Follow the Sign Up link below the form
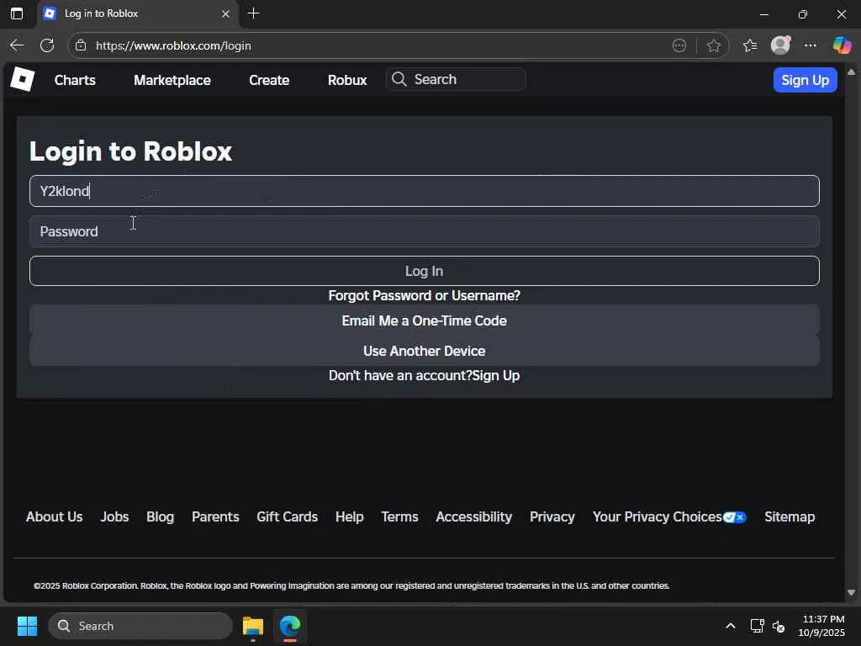The width and height of the screenshot is (861, 646). [x=496, y=376]
